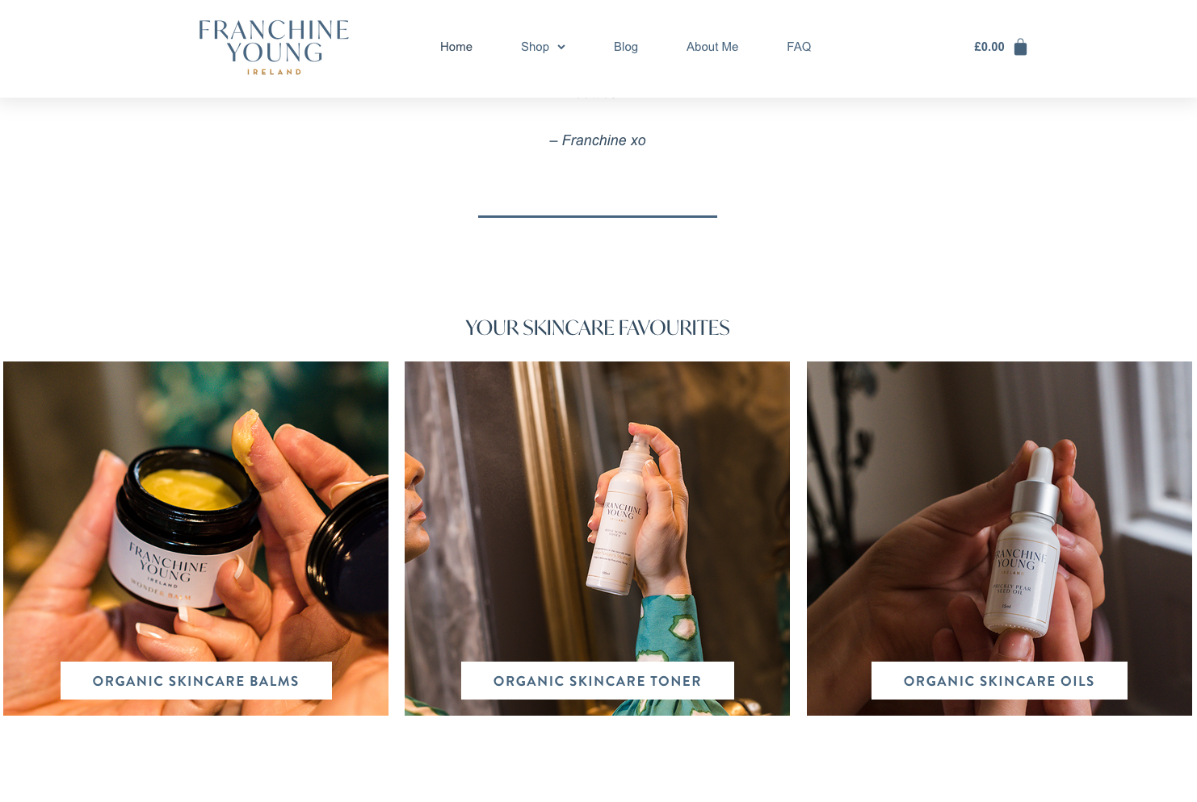Screen dimensions: 1197x802
Task: Click the toner spray bottle photo
Action: point(597,538)
